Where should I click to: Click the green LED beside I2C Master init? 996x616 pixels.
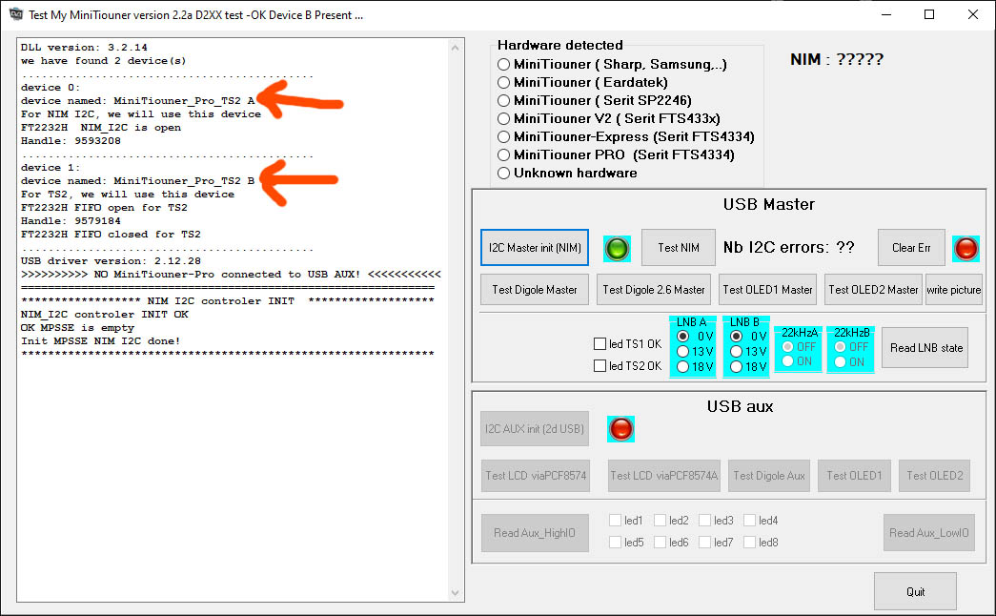click(617, 248)
